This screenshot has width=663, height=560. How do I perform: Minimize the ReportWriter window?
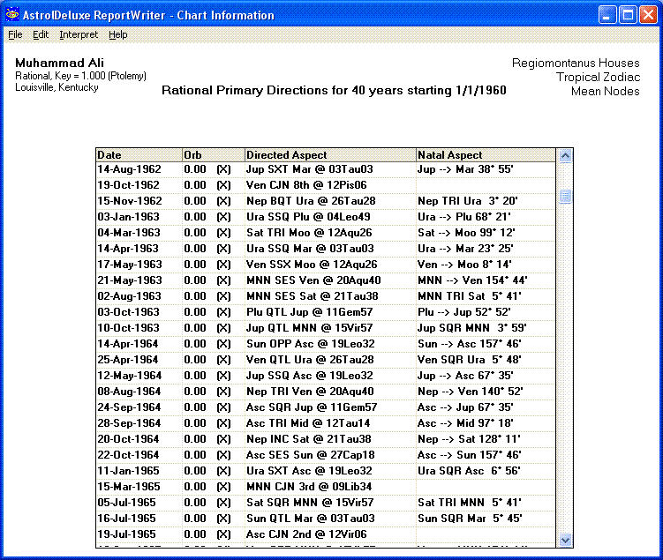coord(606,14)
